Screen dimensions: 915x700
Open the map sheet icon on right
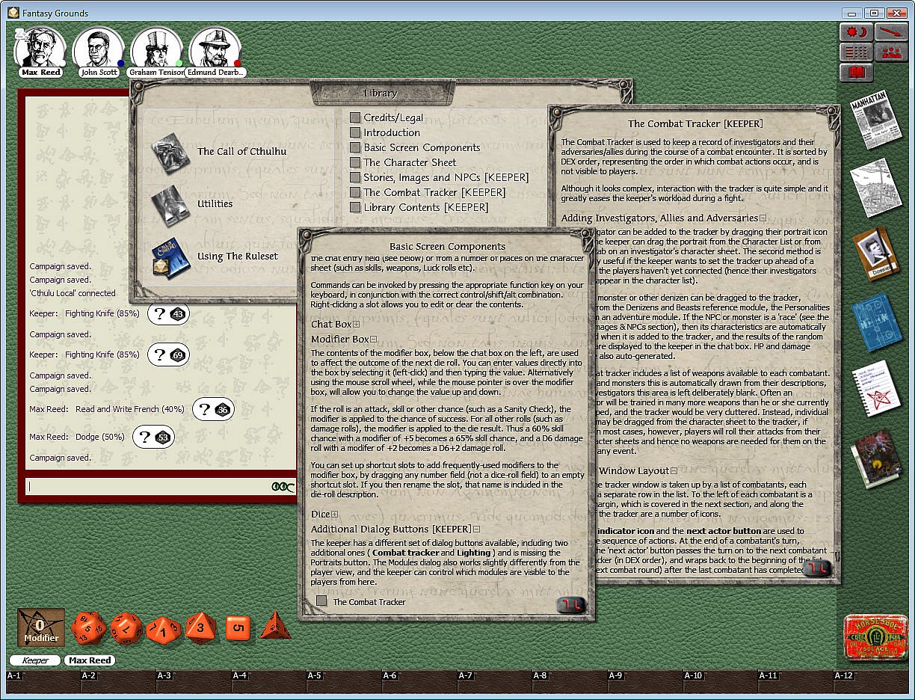tap(875, 188)
